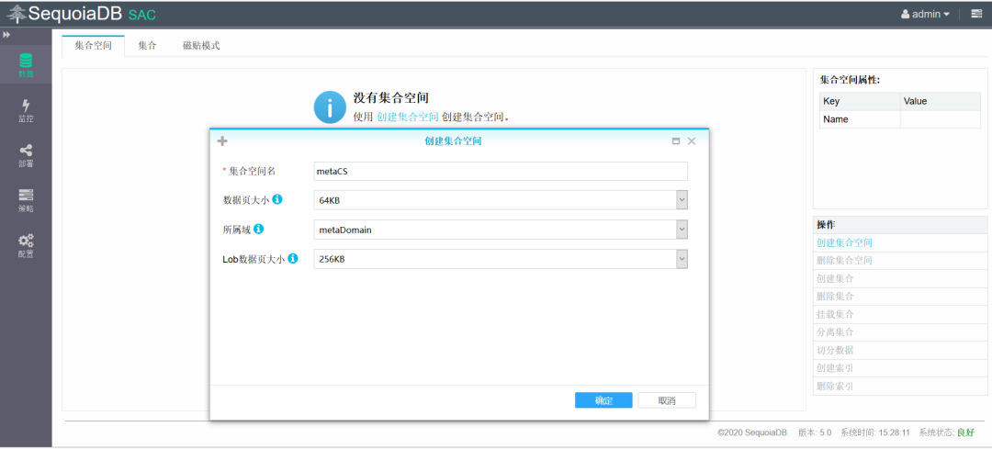Screen dimensions: 992x449
Task: Click 创建索引 in the 操作 panel
Action: (x=835, y=367)
